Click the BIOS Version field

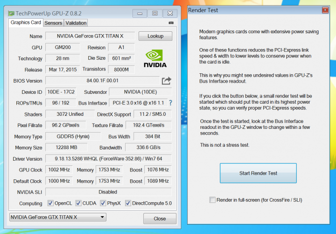[102, 81]
